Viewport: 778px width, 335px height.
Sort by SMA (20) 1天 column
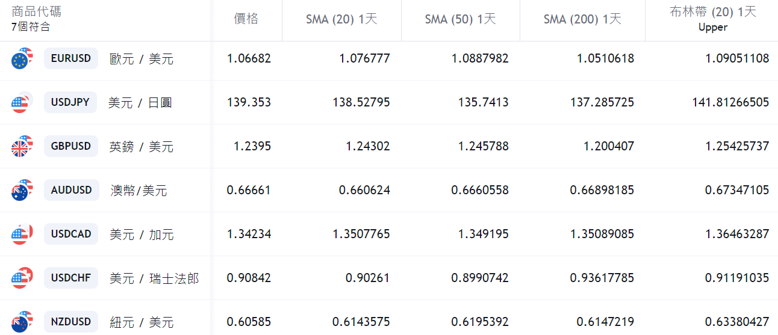[341, 19]
